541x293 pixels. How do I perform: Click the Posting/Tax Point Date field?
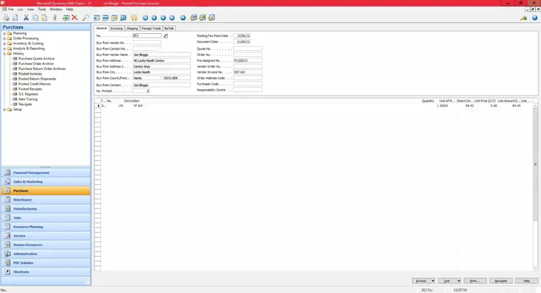pyautogui.click(x=242, y=36)
